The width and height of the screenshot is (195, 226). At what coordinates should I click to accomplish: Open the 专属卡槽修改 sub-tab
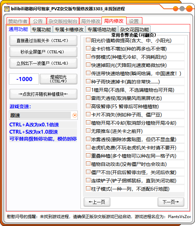(x=69, y=30)
